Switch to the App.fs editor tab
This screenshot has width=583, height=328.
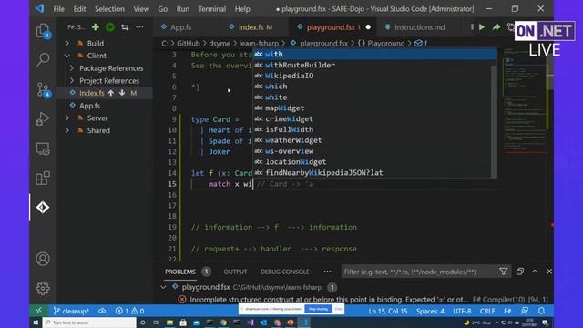click(x=181, y=27)
